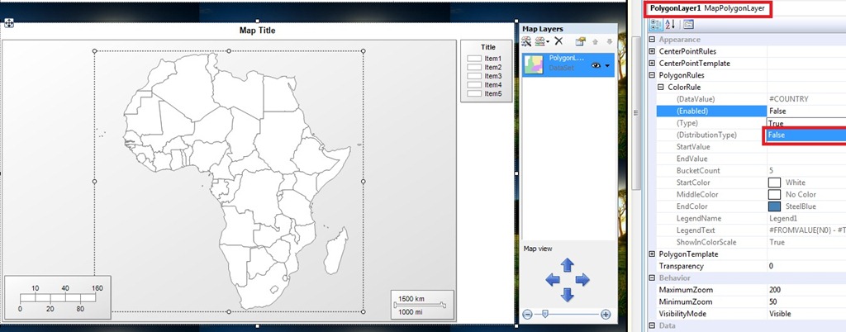846x332 pixels.
Task: Zoom in with the plus magnifier
Action: (x=606, y=314)
